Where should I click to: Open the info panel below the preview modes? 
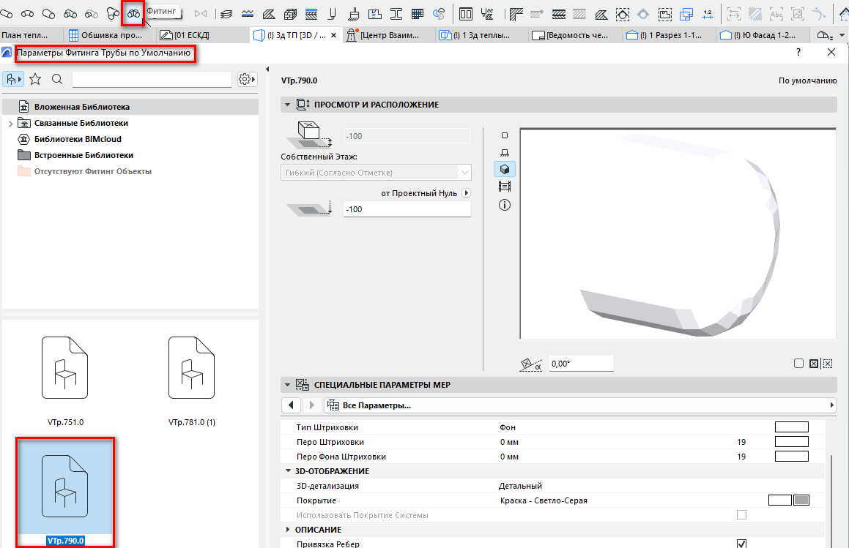(x=504, y=205)
